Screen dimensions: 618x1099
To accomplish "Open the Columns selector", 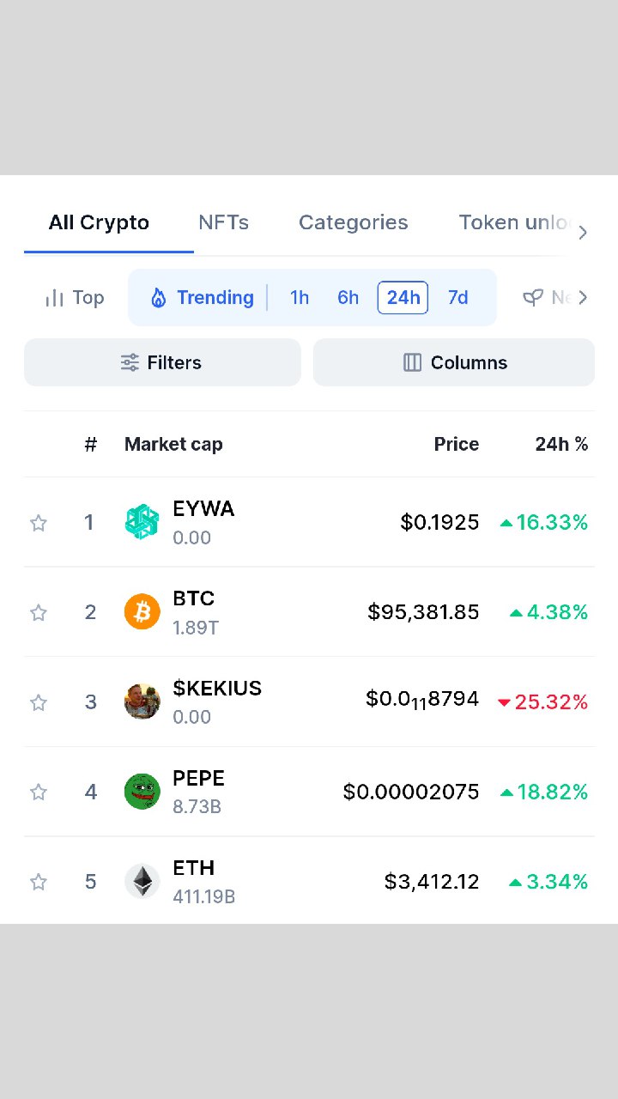I will click(x=454, y=362).
